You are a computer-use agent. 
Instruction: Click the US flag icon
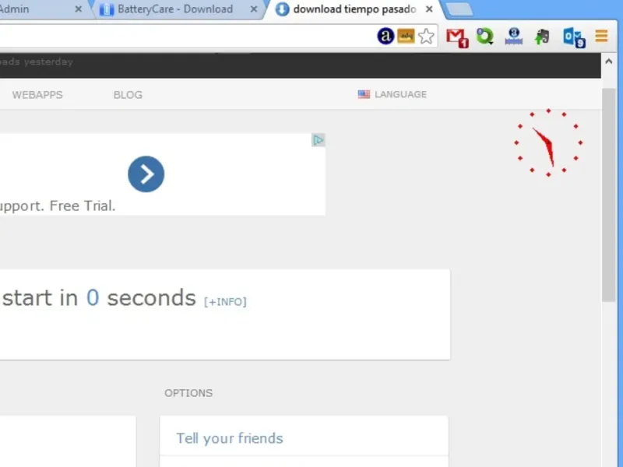pos(364,94)
